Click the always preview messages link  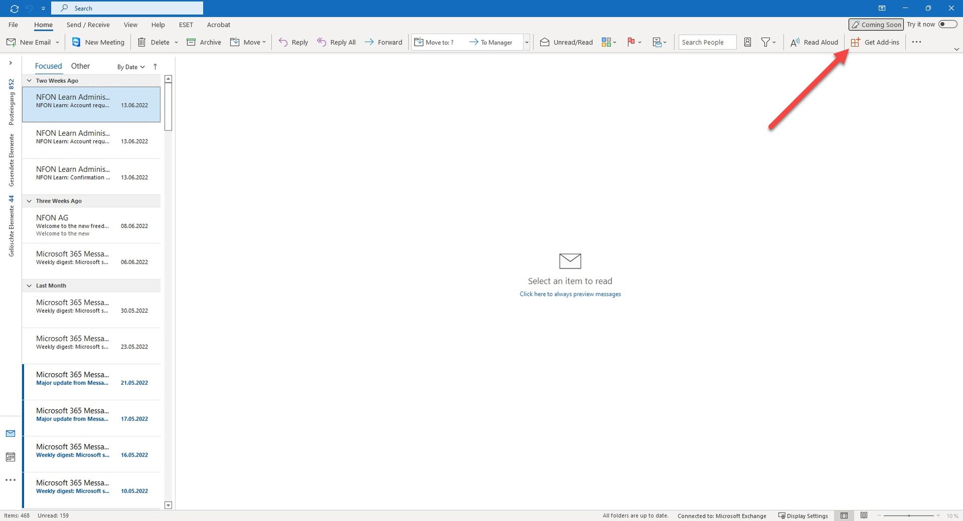pos(570,294)
